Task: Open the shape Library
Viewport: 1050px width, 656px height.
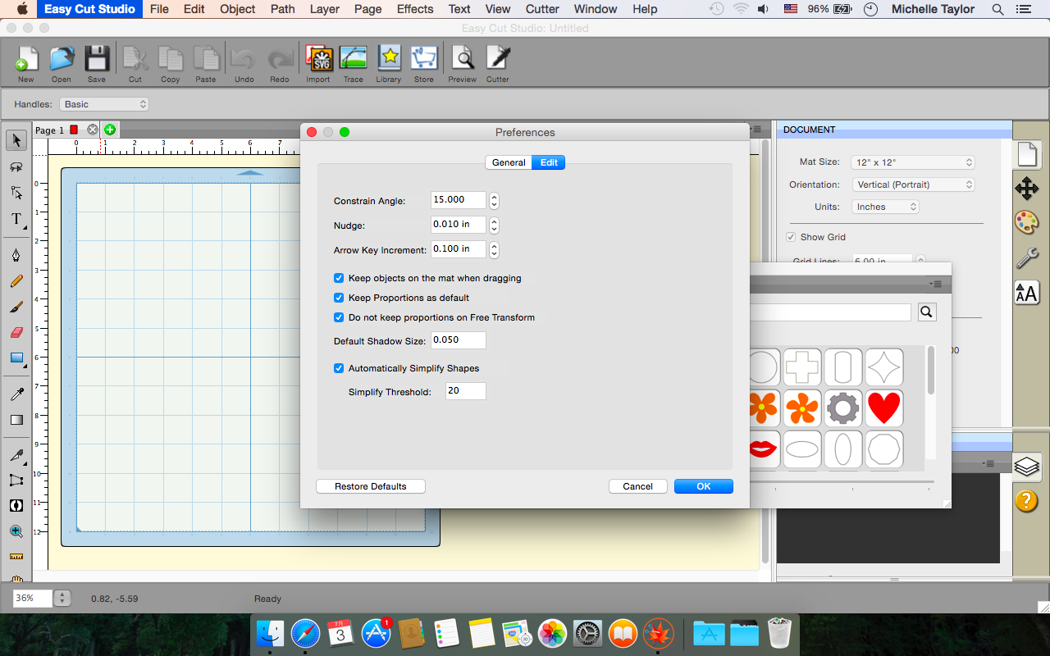Action: click(x=388, y=57)
